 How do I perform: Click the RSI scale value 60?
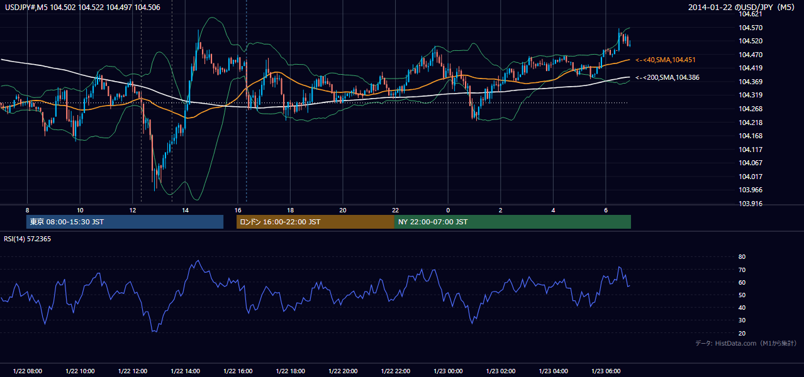742,282
